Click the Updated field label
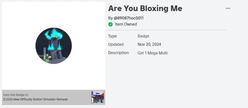This screenshot has height=108, width=248. point(116,44)
